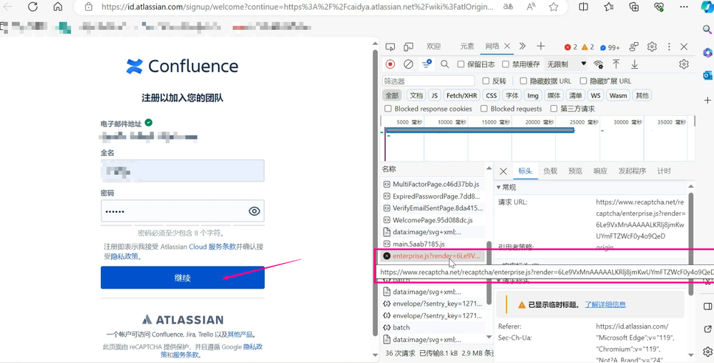The height and width of the screenshot is (363, 714).
Task: Open the 99+ issues badge
Action: tap(610, 47)
